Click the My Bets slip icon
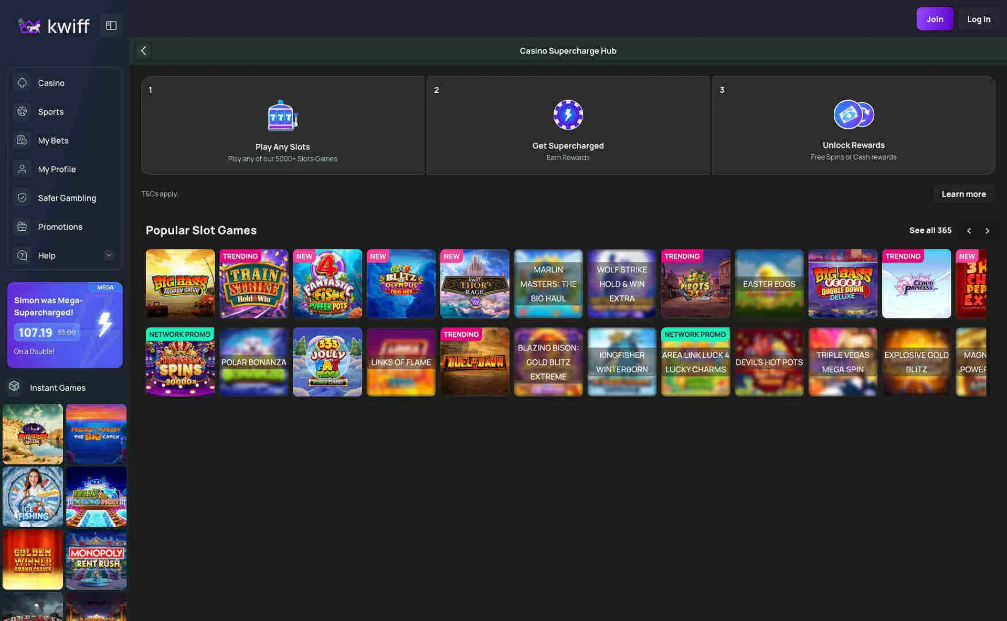This screenshot has width=1007, height=621. pyautogui.click(x=22, y=141)
